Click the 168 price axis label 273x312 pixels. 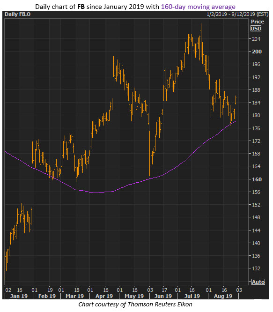pyautogui.click(x=256, y=154)
